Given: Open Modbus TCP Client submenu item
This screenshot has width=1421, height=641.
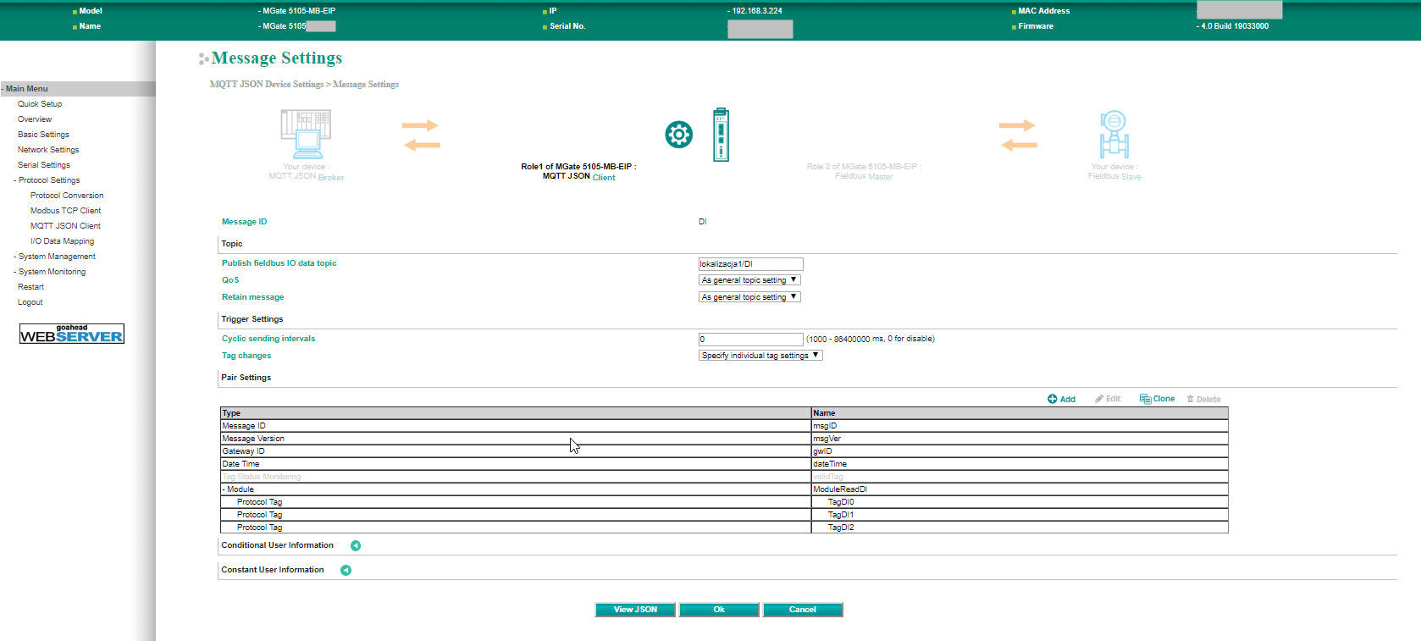Looking at the screenshot, I should (65, 211).
